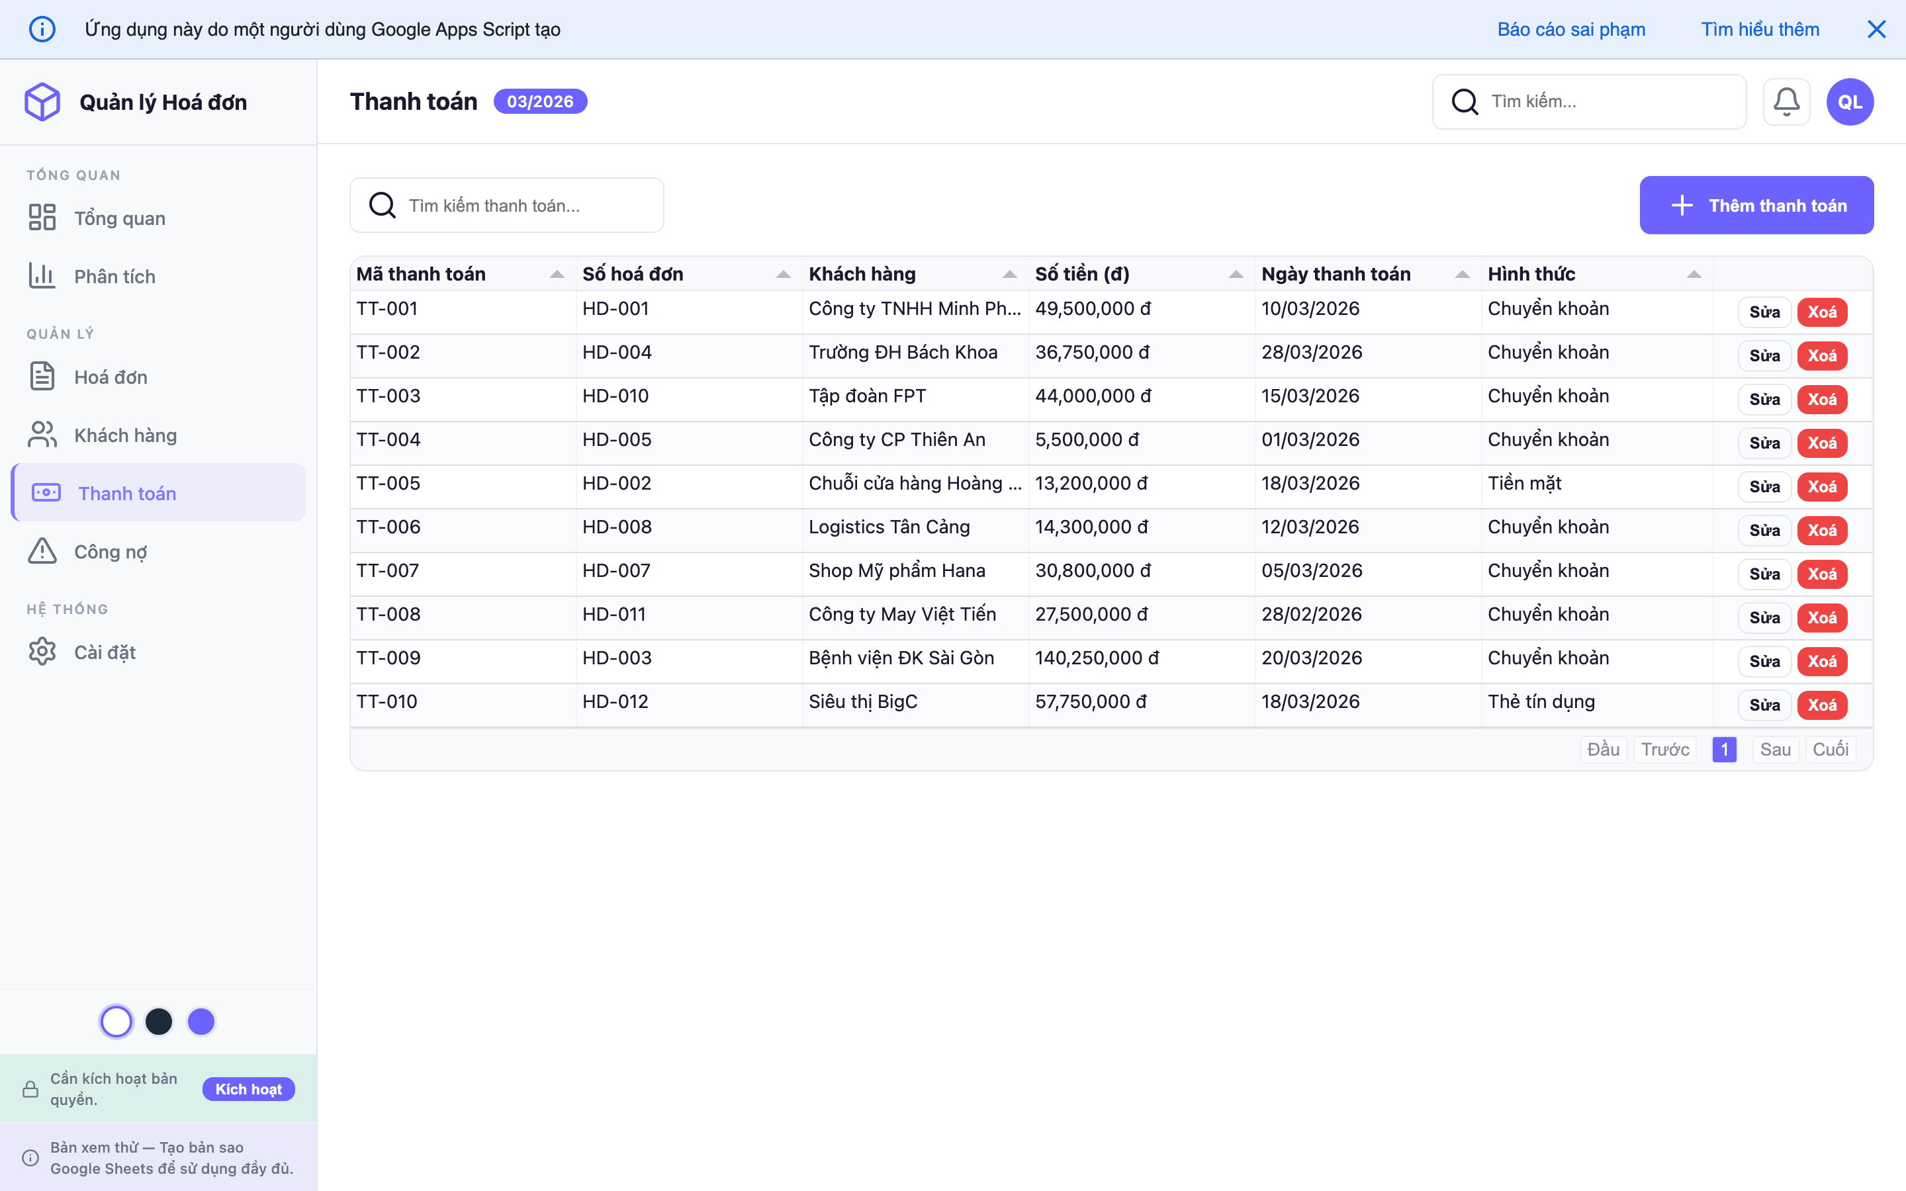Click the notification bell icon
This screenshot has height=1191, width=1906.
click(1787, 101)
